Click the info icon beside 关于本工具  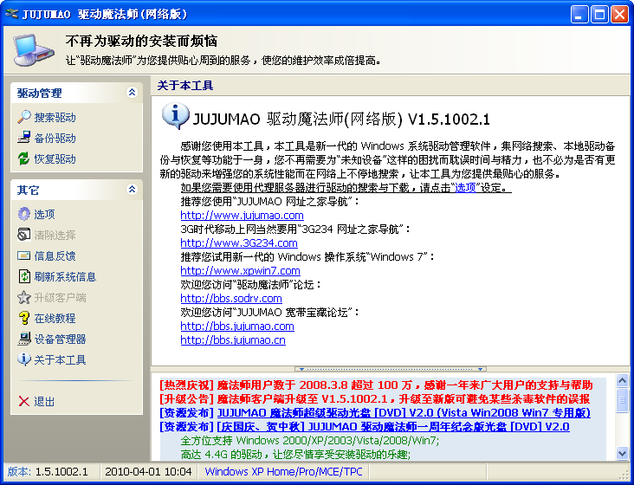(x=24, y=359)
